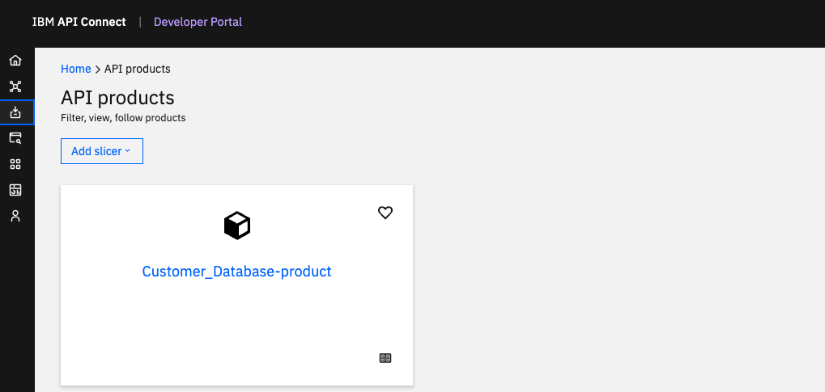The image size is (825, 392).
Task: Click the Filter, view, follow products subtitle
Action: 123,118
